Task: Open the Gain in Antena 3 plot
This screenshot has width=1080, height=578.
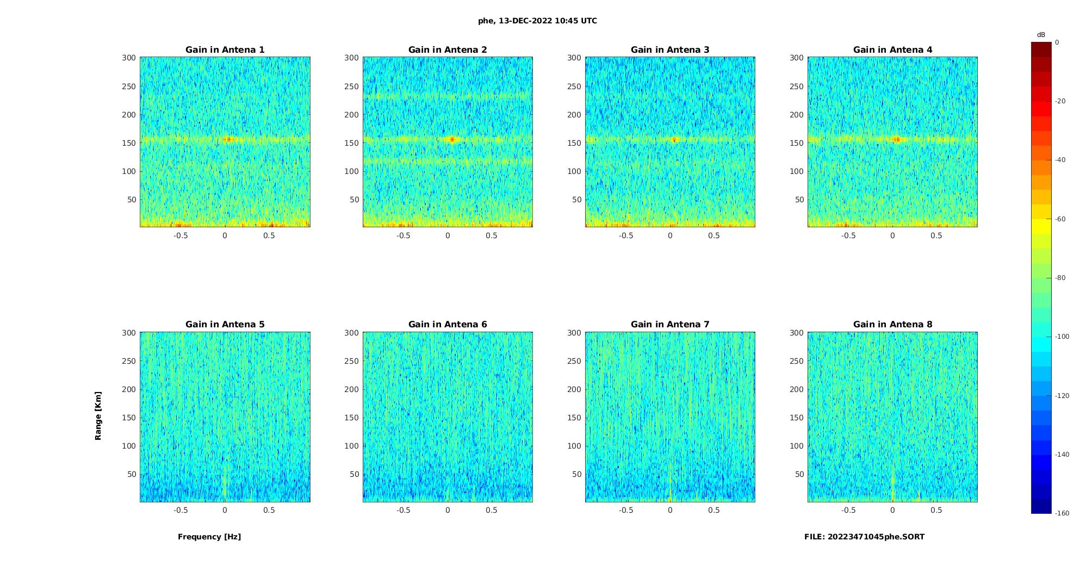Action: pyautogui.click(x=670, y=142)
